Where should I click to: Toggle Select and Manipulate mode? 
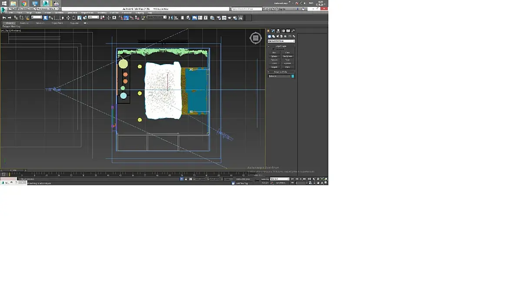pos(108,18)
